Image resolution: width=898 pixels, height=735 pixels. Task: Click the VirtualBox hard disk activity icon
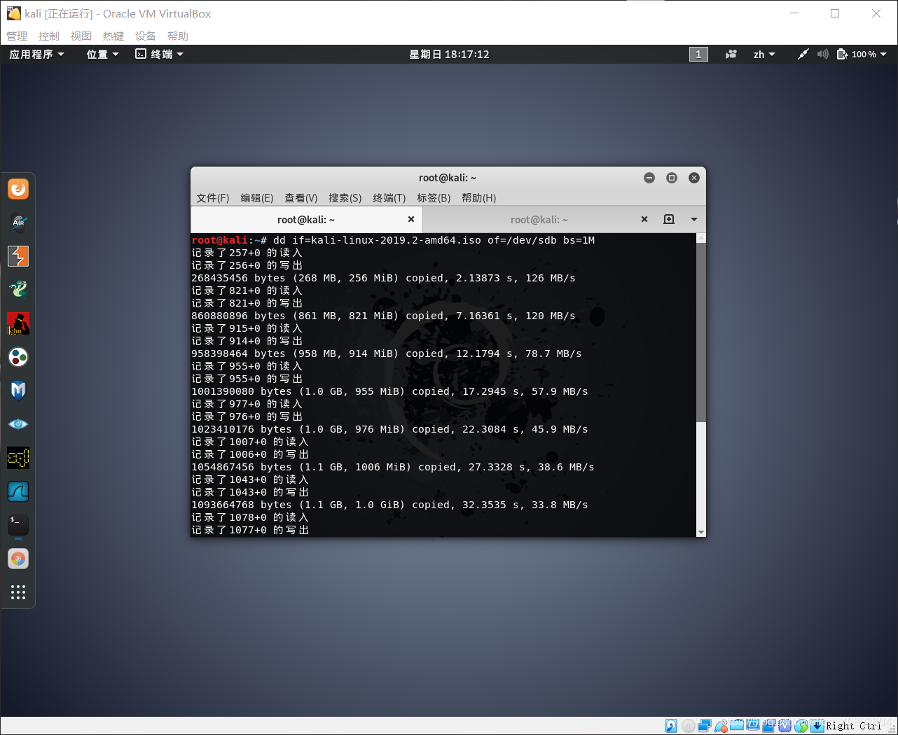[671, 726]
